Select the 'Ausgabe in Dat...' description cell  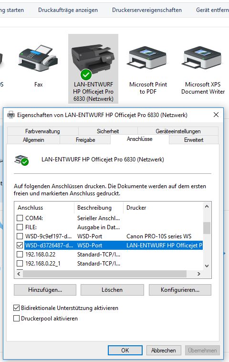pyautogui.click(x=98, y=227)
